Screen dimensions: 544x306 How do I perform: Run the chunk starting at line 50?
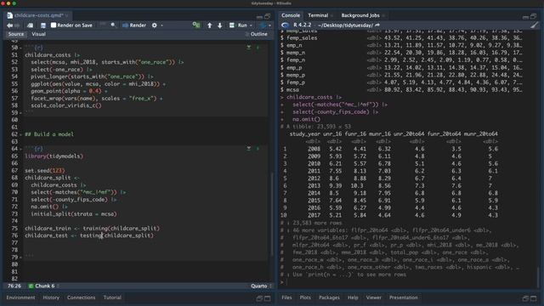258,48
